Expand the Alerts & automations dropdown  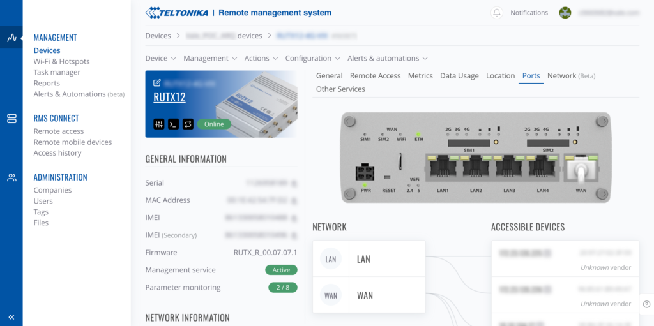coord(388,58)
